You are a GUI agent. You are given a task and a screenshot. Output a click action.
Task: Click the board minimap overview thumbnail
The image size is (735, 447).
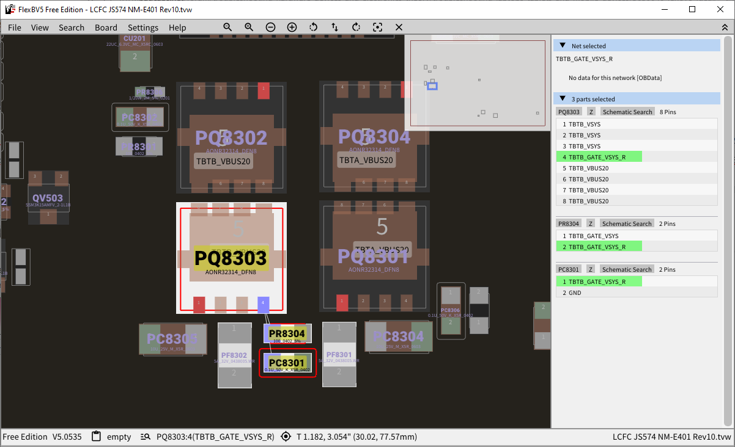pos(477,82)
